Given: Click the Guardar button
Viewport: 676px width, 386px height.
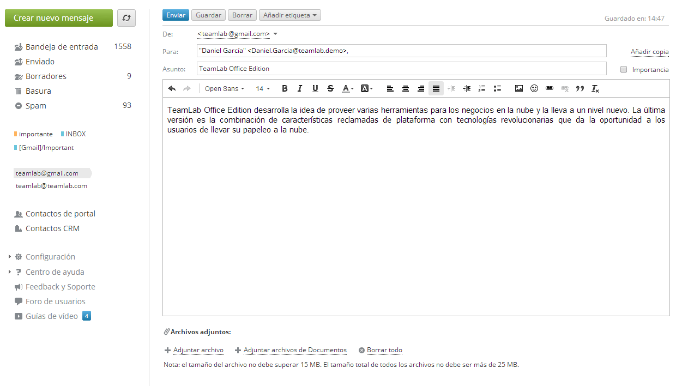Looking at the screenshot, I should [208, 15].
